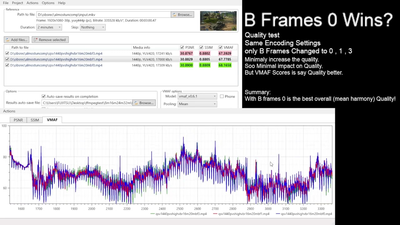Open the Duration dropdown set to 2 minutes
The width and height of the screenshot is (400, 225).
[49, 27]
